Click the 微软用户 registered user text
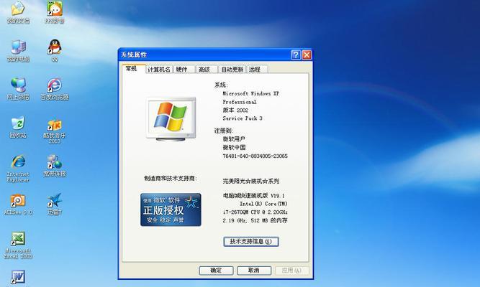This screenshot has height=287, width=480. coord(234,139)
